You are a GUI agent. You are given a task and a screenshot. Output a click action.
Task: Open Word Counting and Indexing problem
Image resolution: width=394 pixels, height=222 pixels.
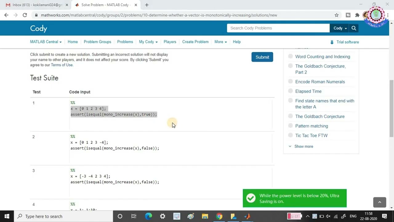click(323, 57)
